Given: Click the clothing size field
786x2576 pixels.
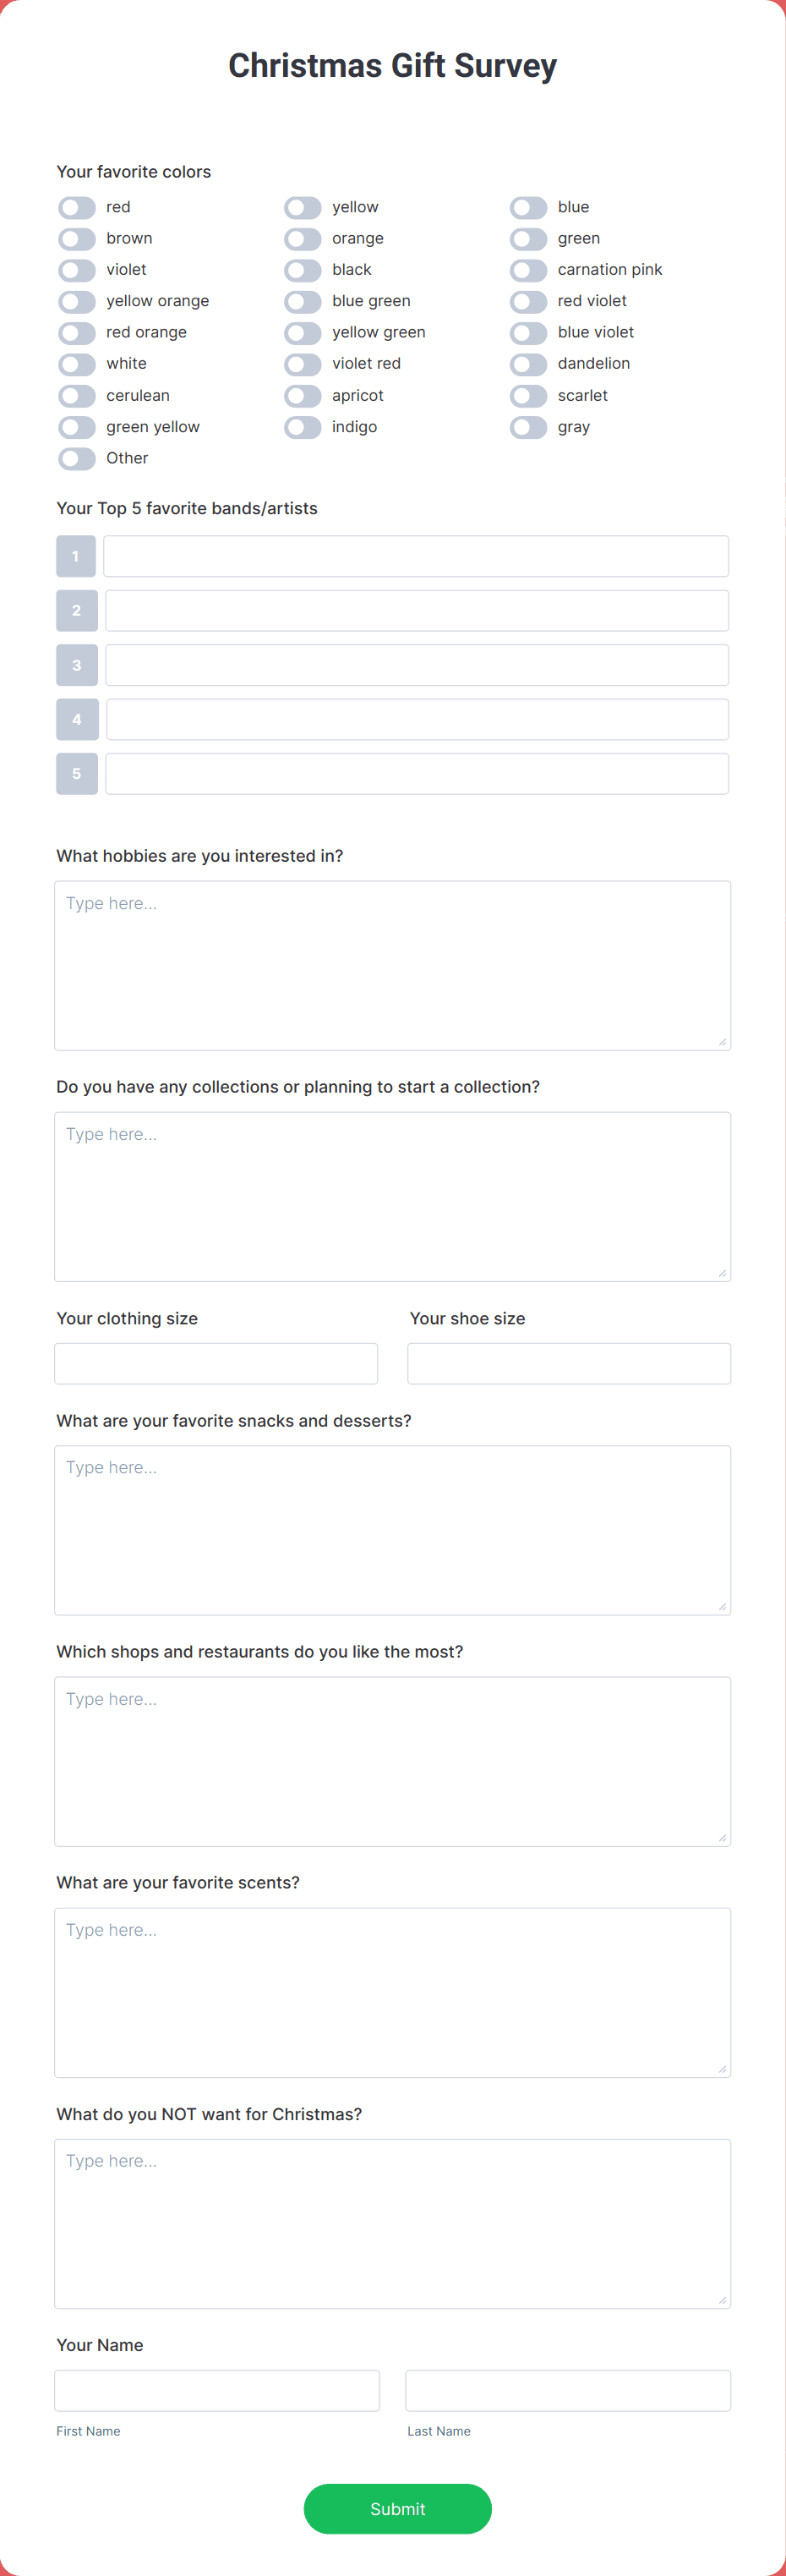Looking at the screenshot, I should pos(216,1363).
